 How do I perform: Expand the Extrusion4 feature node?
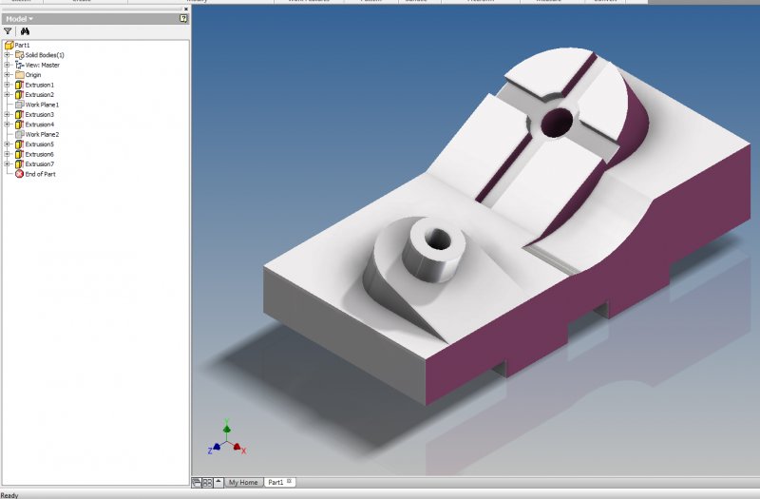(x=7, y=125)
